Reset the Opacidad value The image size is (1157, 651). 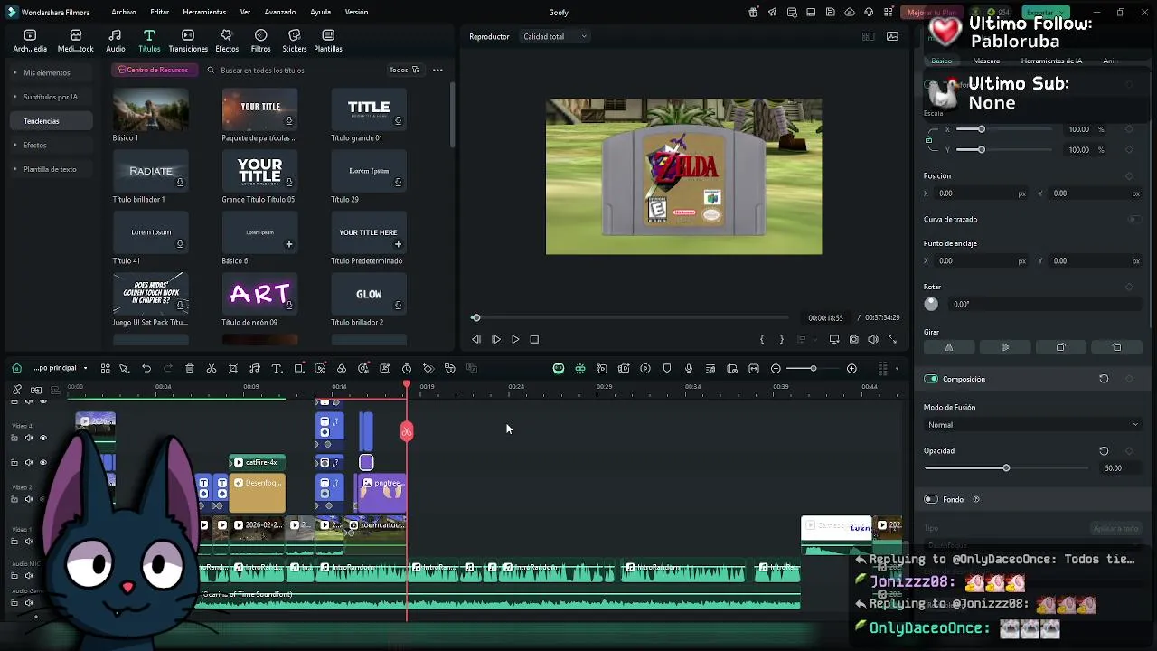pyautogui.click(x=1104, y=450)
